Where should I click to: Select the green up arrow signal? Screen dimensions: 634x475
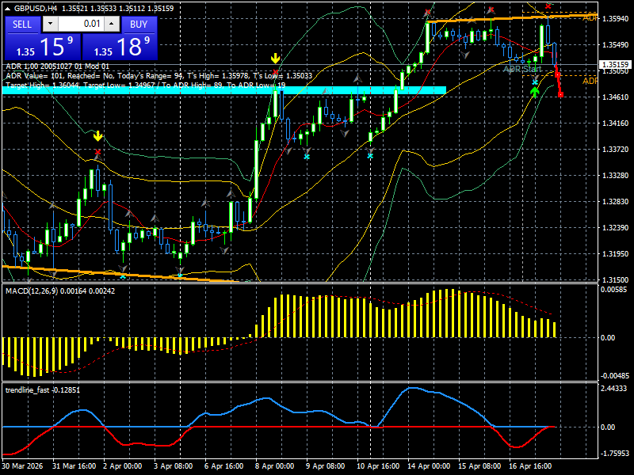tap(535, 92)
